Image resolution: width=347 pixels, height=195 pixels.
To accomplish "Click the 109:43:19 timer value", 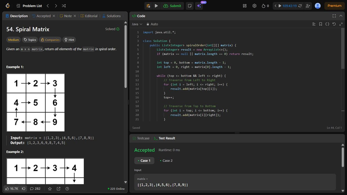I will pos(289,6).
